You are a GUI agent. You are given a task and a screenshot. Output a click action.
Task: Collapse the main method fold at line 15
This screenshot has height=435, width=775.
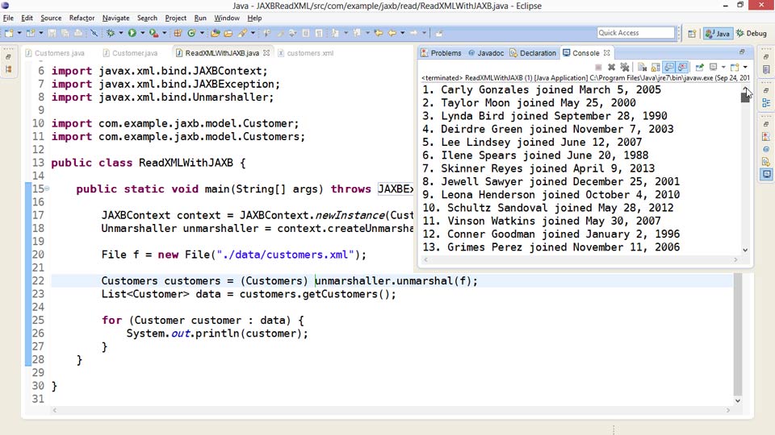47,188
